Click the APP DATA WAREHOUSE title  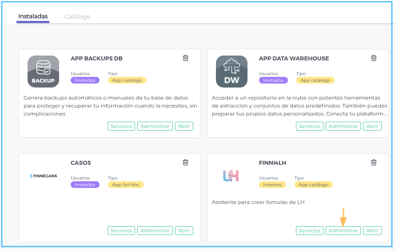294,59
